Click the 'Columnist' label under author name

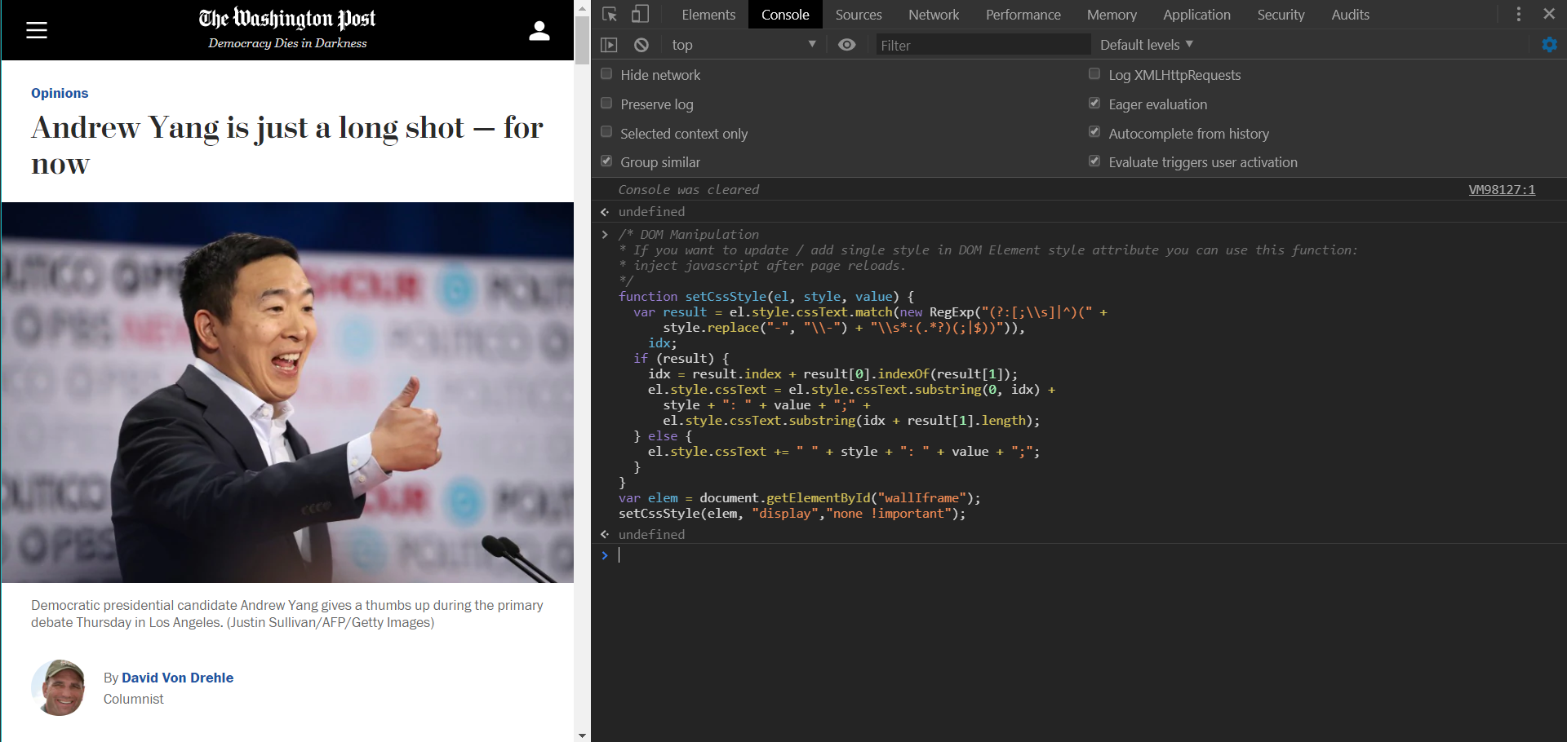pos(133,699)
